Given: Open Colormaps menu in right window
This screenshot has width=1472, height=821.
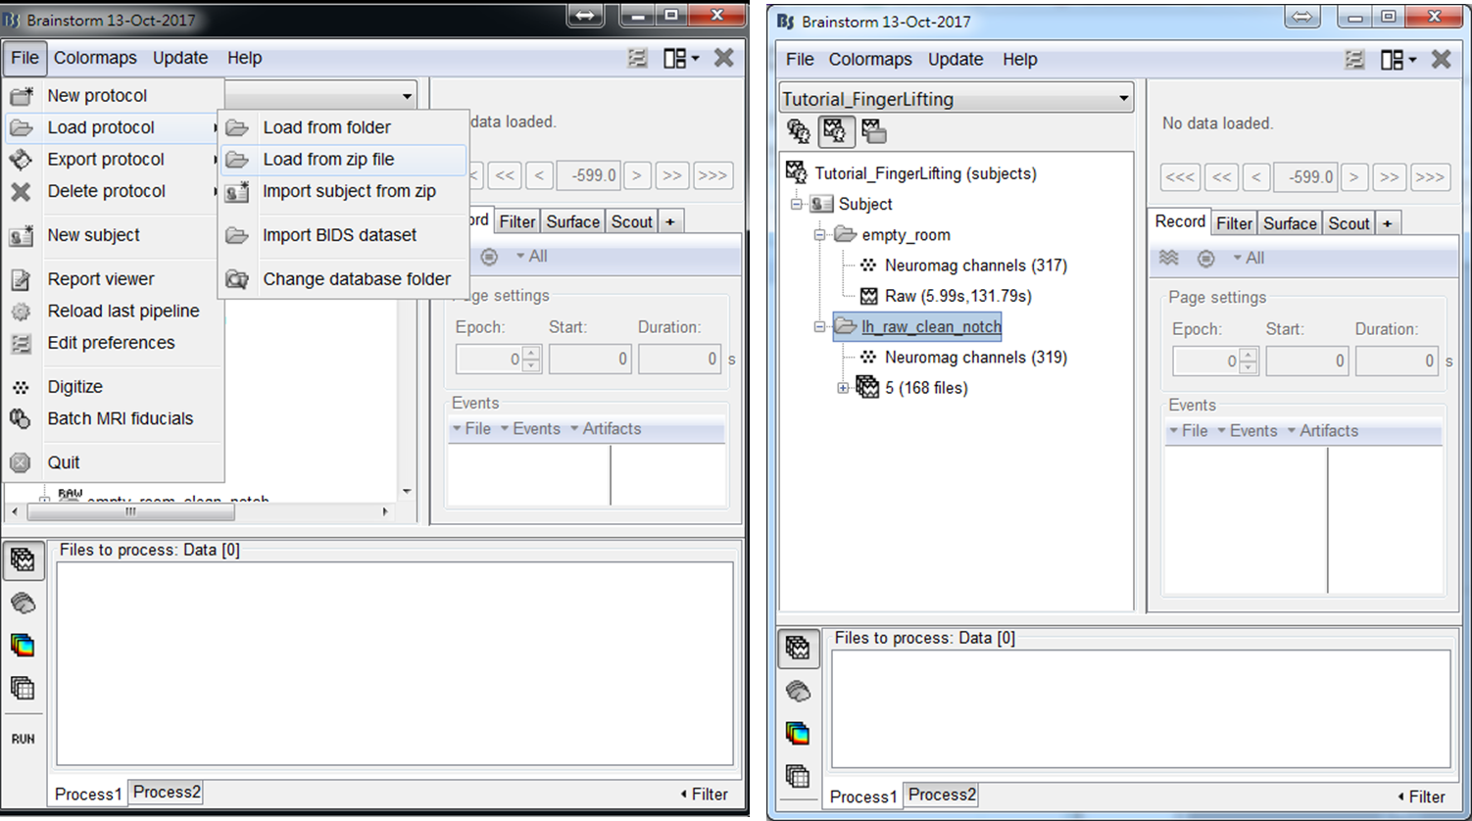Looking at the screenshot, I should point(870,59).
